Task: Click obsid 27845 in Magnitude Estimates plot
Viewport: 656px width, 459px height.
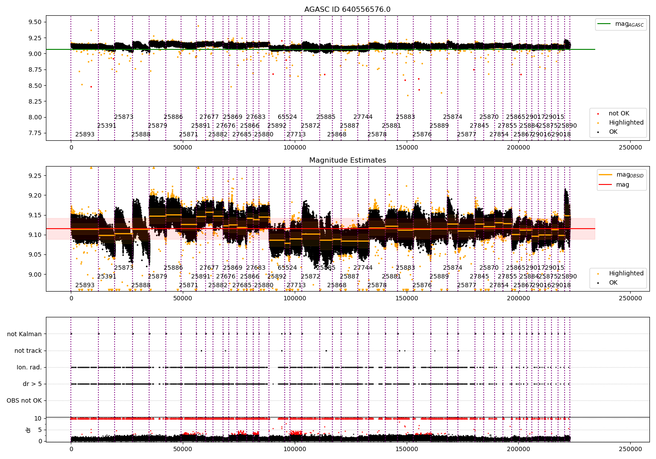Action: click(479, 277)
